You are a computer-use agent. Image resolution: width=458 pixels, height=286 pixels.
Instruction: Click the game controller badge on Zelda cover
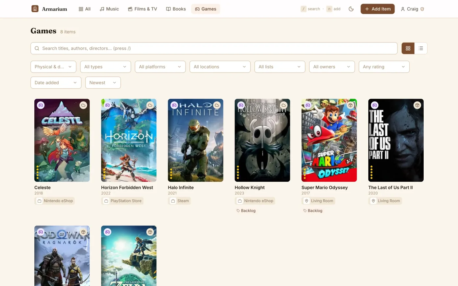click(107, 232)
